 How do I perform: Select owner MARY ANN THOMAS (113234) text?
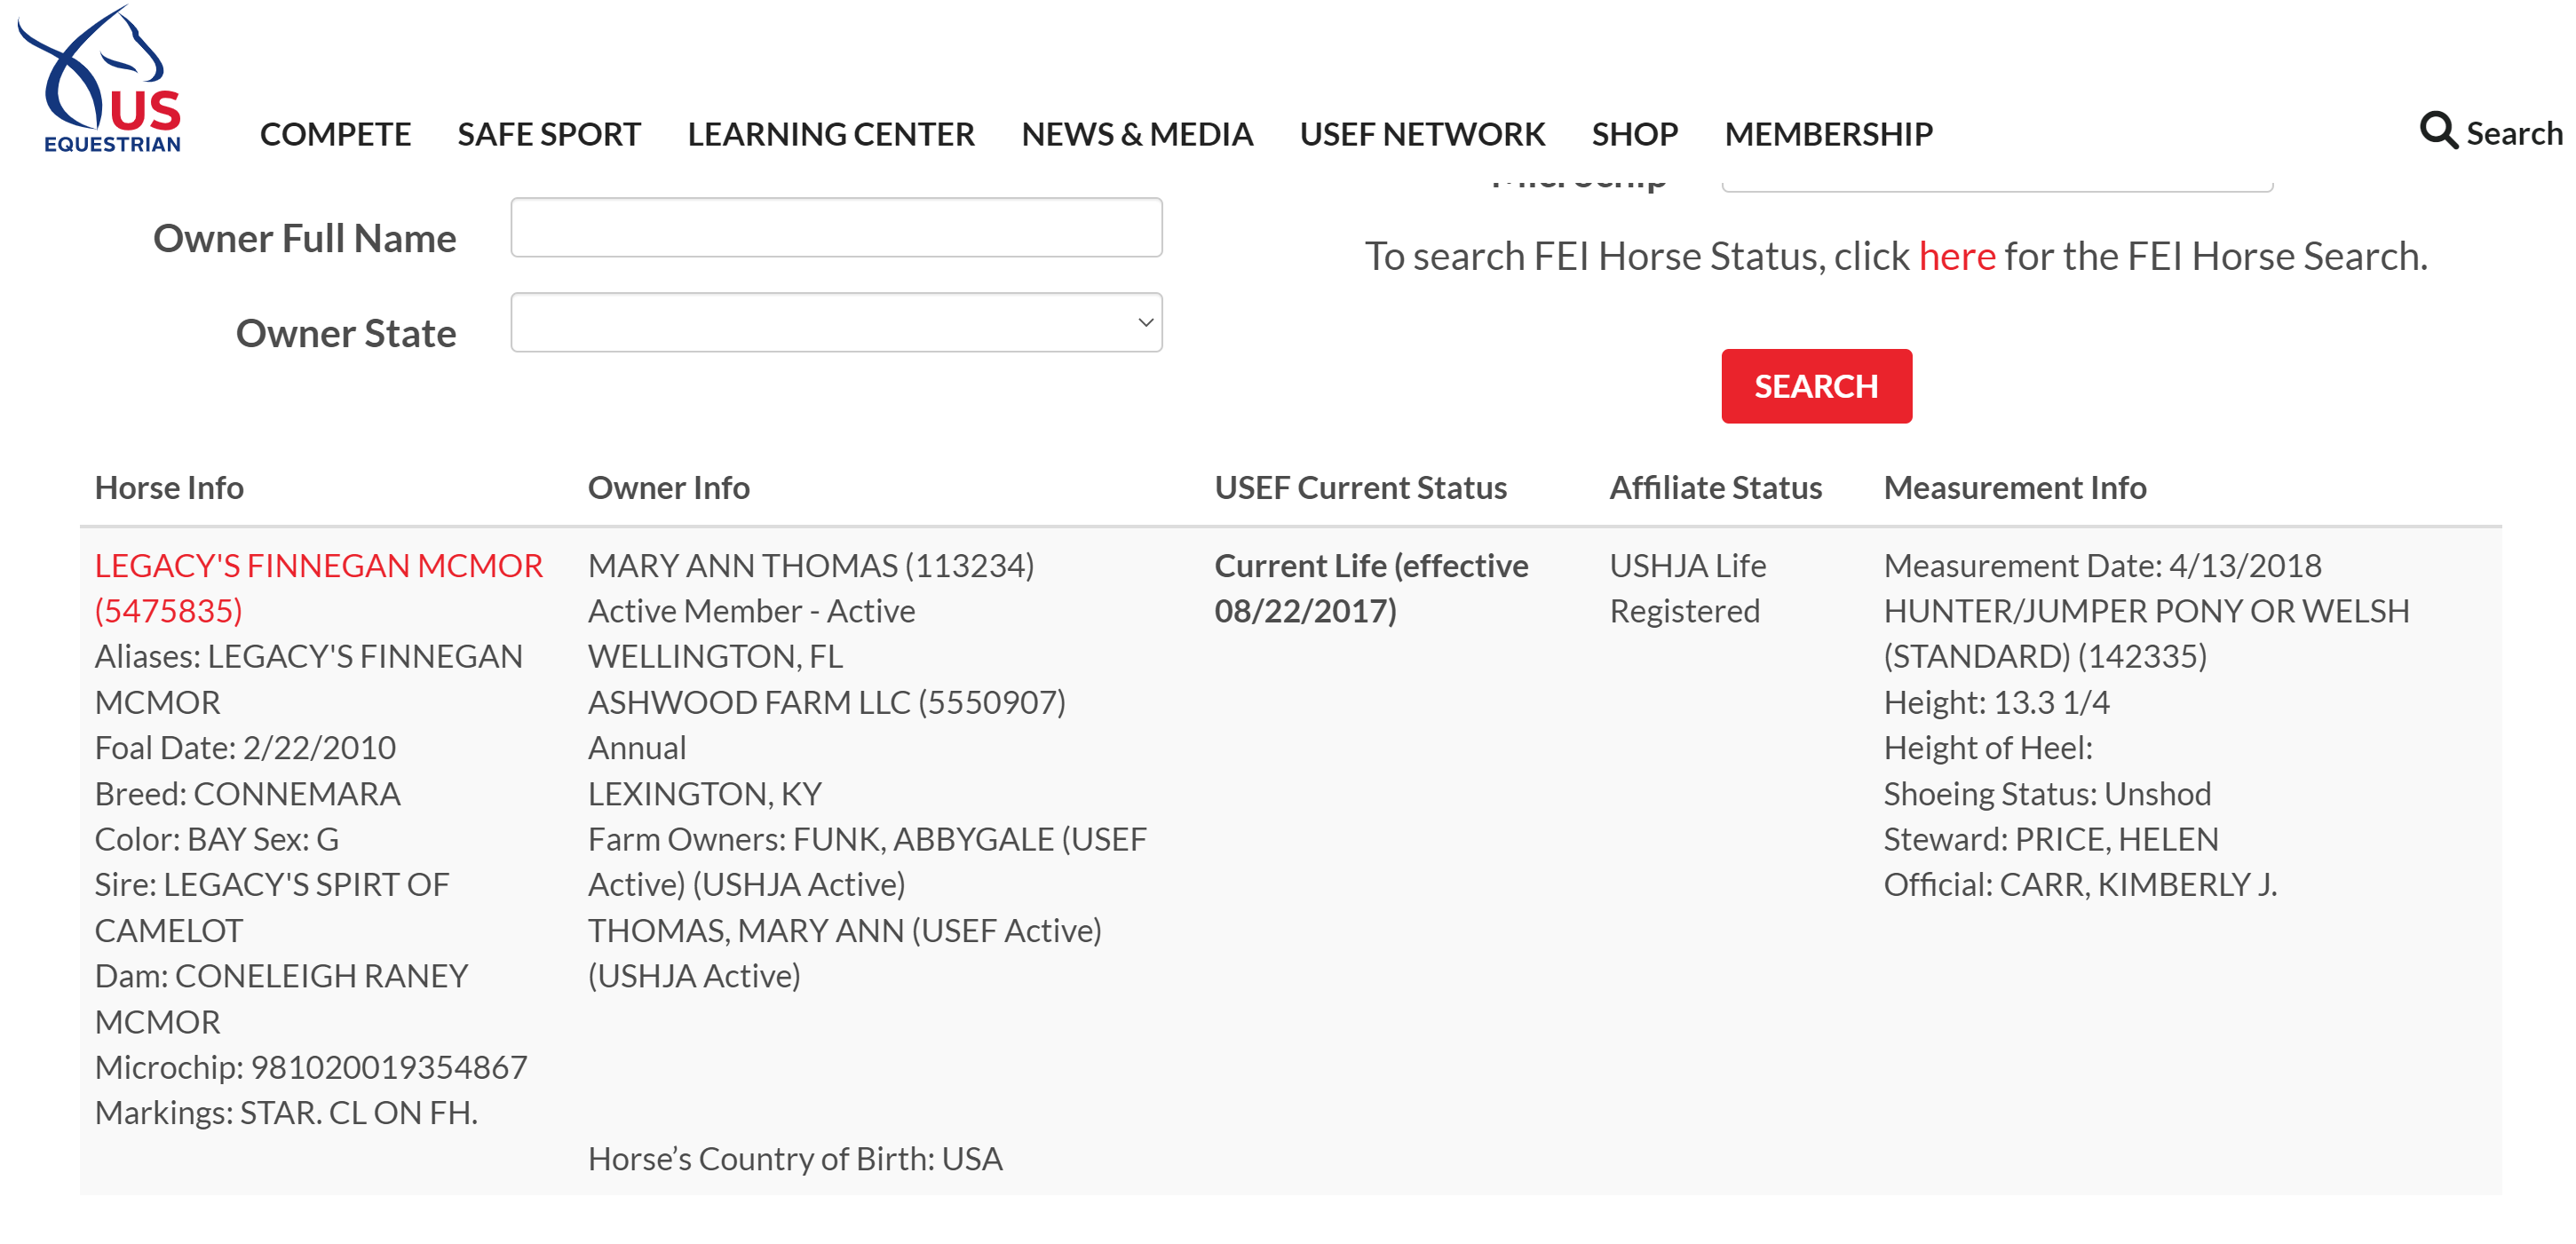point(810,566)
